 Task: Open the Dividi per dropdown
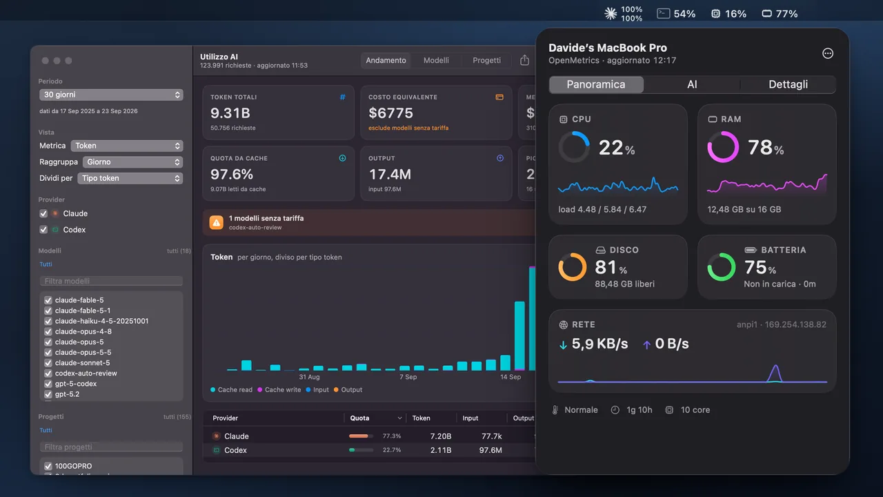pos(130,178)
